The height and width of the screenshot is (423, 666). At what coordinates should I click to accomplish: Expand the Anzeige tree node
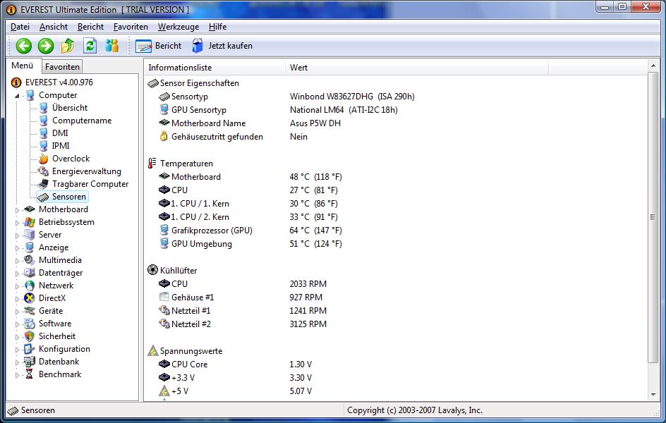[17, 248]
